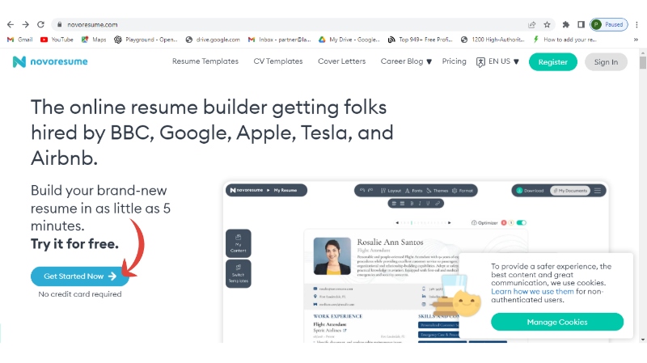Open the hamburger menu in resume preview
Image resolution: width=647 pixels, height=363 pixels.
click(598, 191)
